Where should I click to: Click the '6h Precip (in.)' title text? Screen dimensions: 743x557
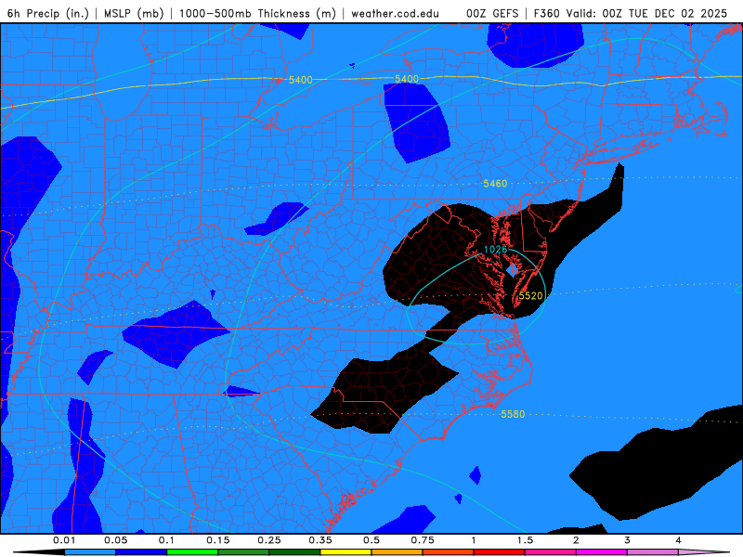tap(48, 13)
